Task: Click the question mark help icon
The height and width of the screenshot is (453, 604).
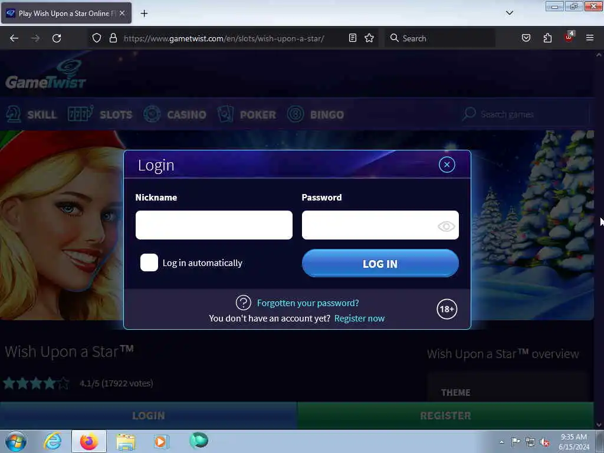Action: pos(244,303)
